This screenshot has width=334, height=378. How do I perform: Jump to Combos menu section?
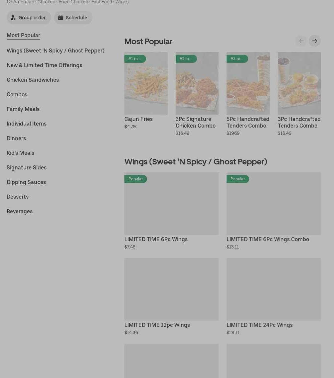point(17,94)
